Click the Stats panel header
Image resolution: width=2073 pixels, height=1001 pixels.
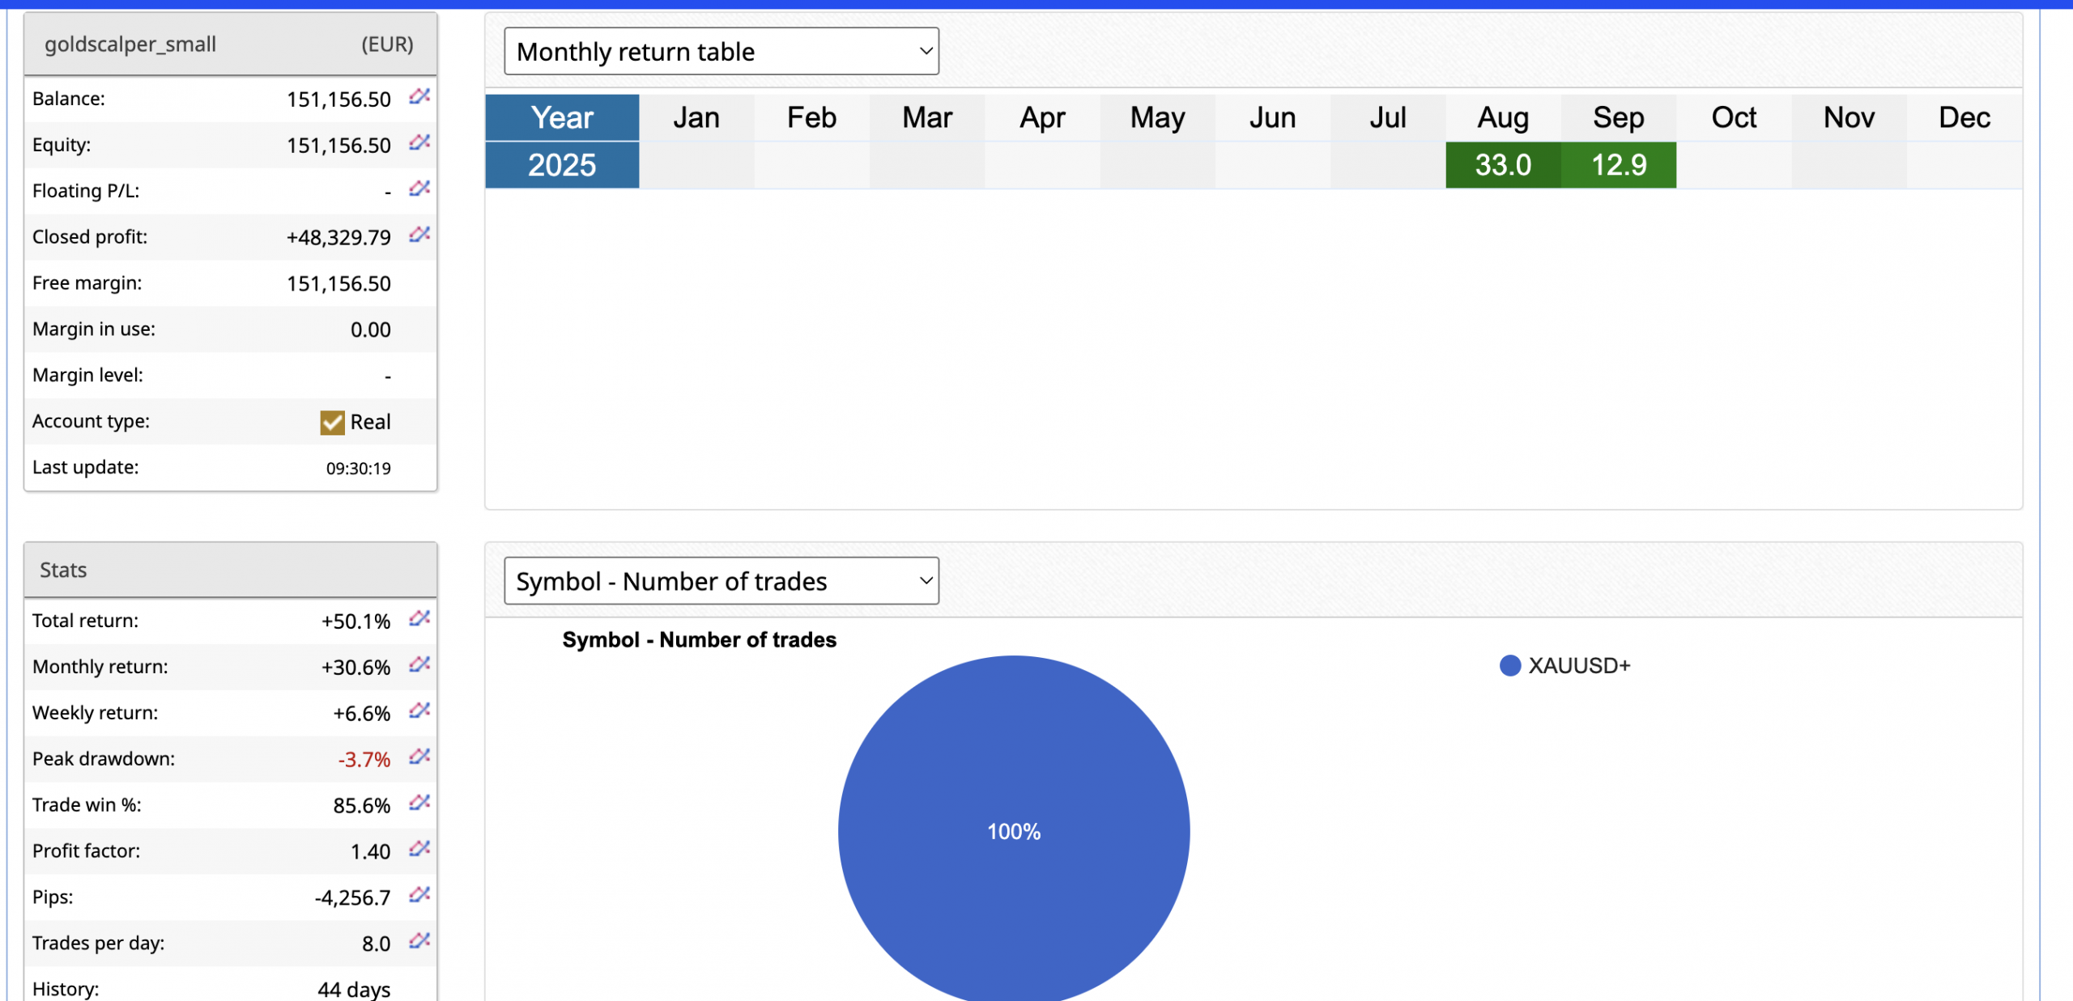231,570
